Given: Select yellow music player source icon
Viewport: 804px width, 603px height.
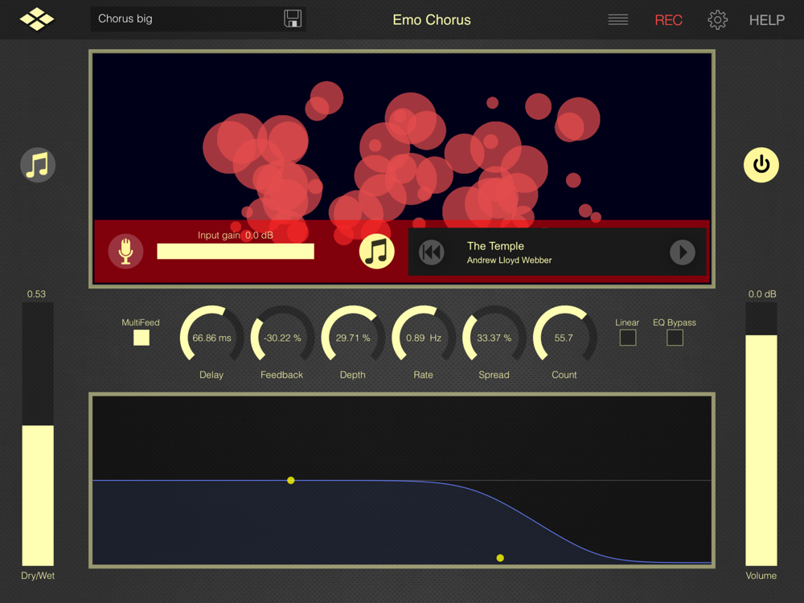Looking at the screenshot, I should coord(377,251).
